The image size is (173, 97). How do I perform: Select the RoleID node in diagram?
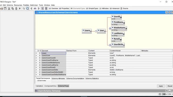116,40
